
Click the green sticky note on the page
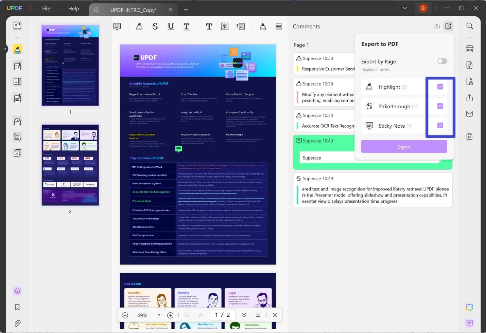[178, 149]
